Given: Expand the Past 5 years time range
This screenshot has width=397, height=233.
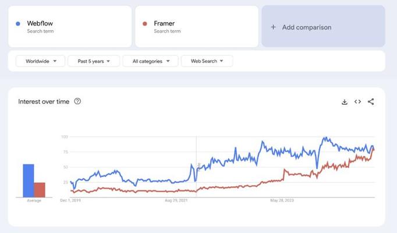Looking at the screenshot, I should pyautogui.click(x=94, y=61).
